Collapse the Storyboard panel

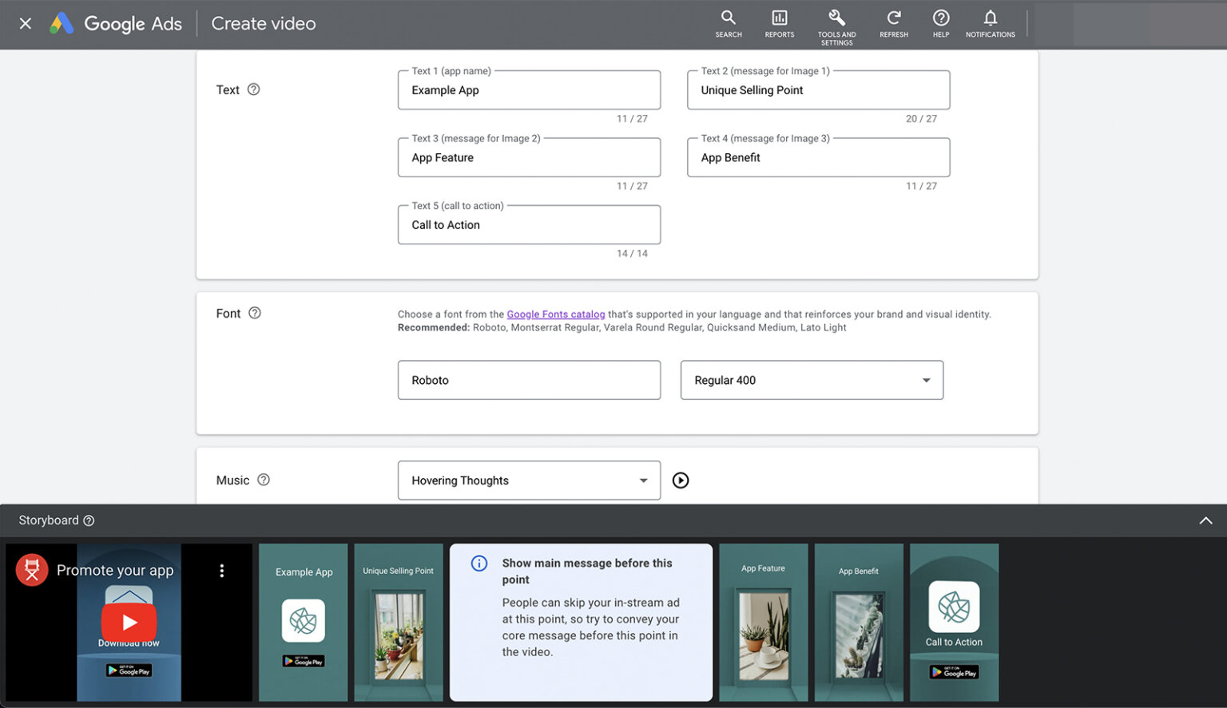click(x=1205, y=520)
